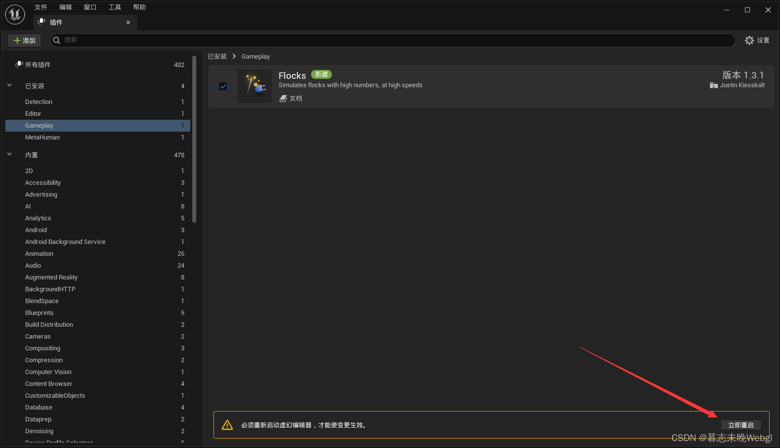The height and width of the screenshot is (448, 780).
Task: Click the search magnifier icon
Action: tap(57, 40)
